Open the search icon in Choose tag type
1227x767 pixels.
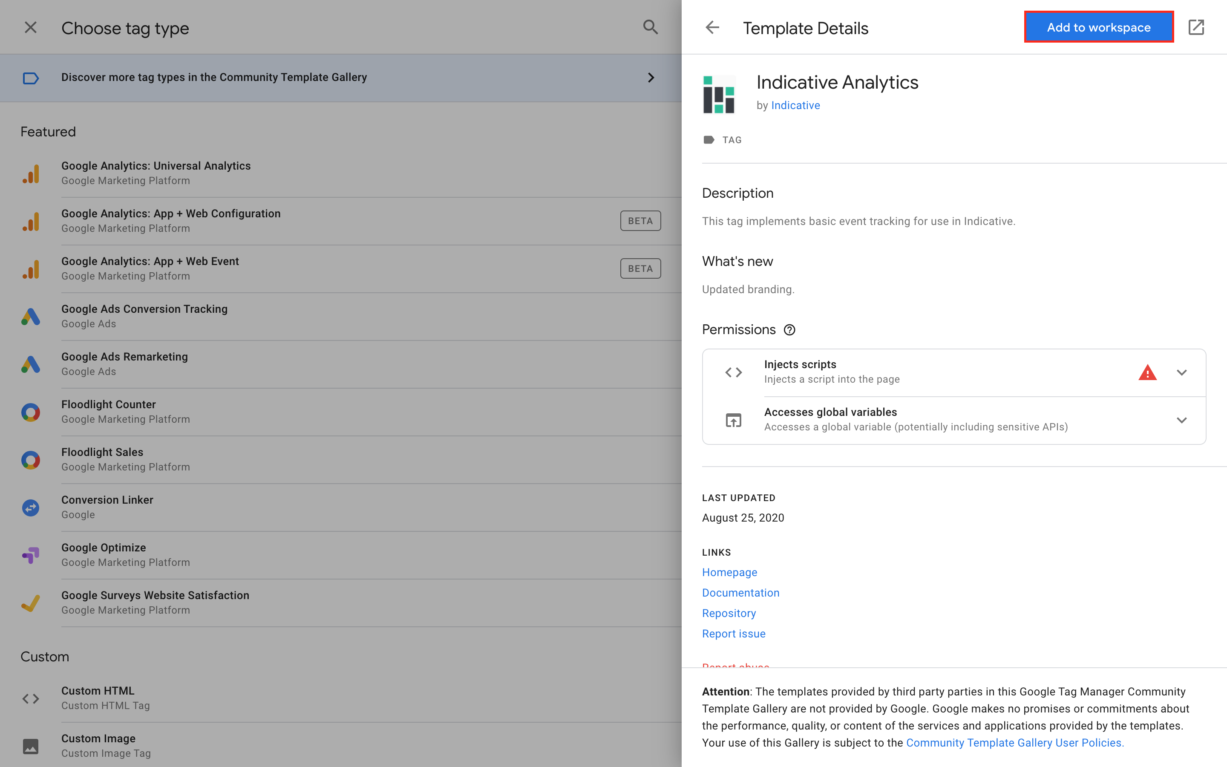point(651,27)
